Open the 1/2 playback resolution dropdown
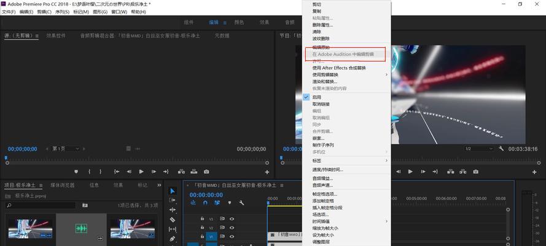Image resolution: width=546 pixels, height=246 pixels. point(479,148)
